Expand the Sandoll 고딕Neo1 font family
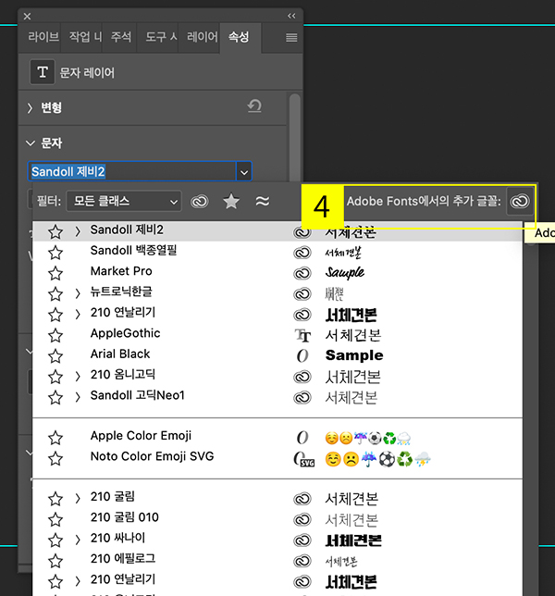This screenshot has width=555, height=596. click(x=78, y=397)
